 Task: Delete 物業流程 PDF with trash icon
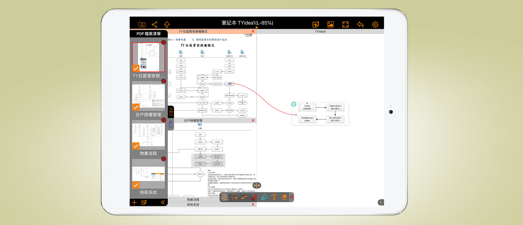[163, 120]
